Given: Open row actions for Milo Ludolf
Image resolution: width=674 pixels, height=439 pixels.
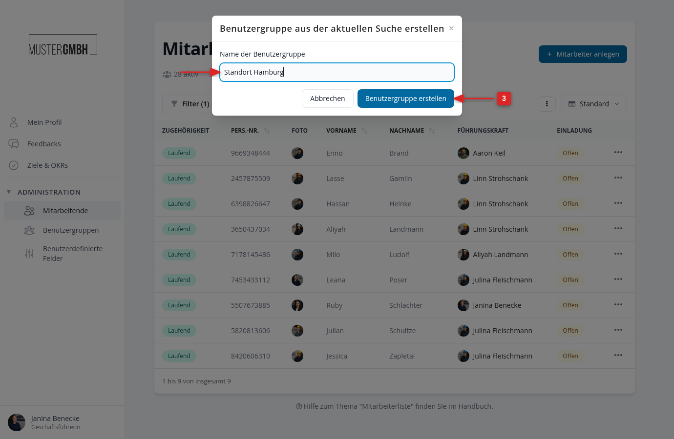Looking at the screenshot, I should 618,254.
